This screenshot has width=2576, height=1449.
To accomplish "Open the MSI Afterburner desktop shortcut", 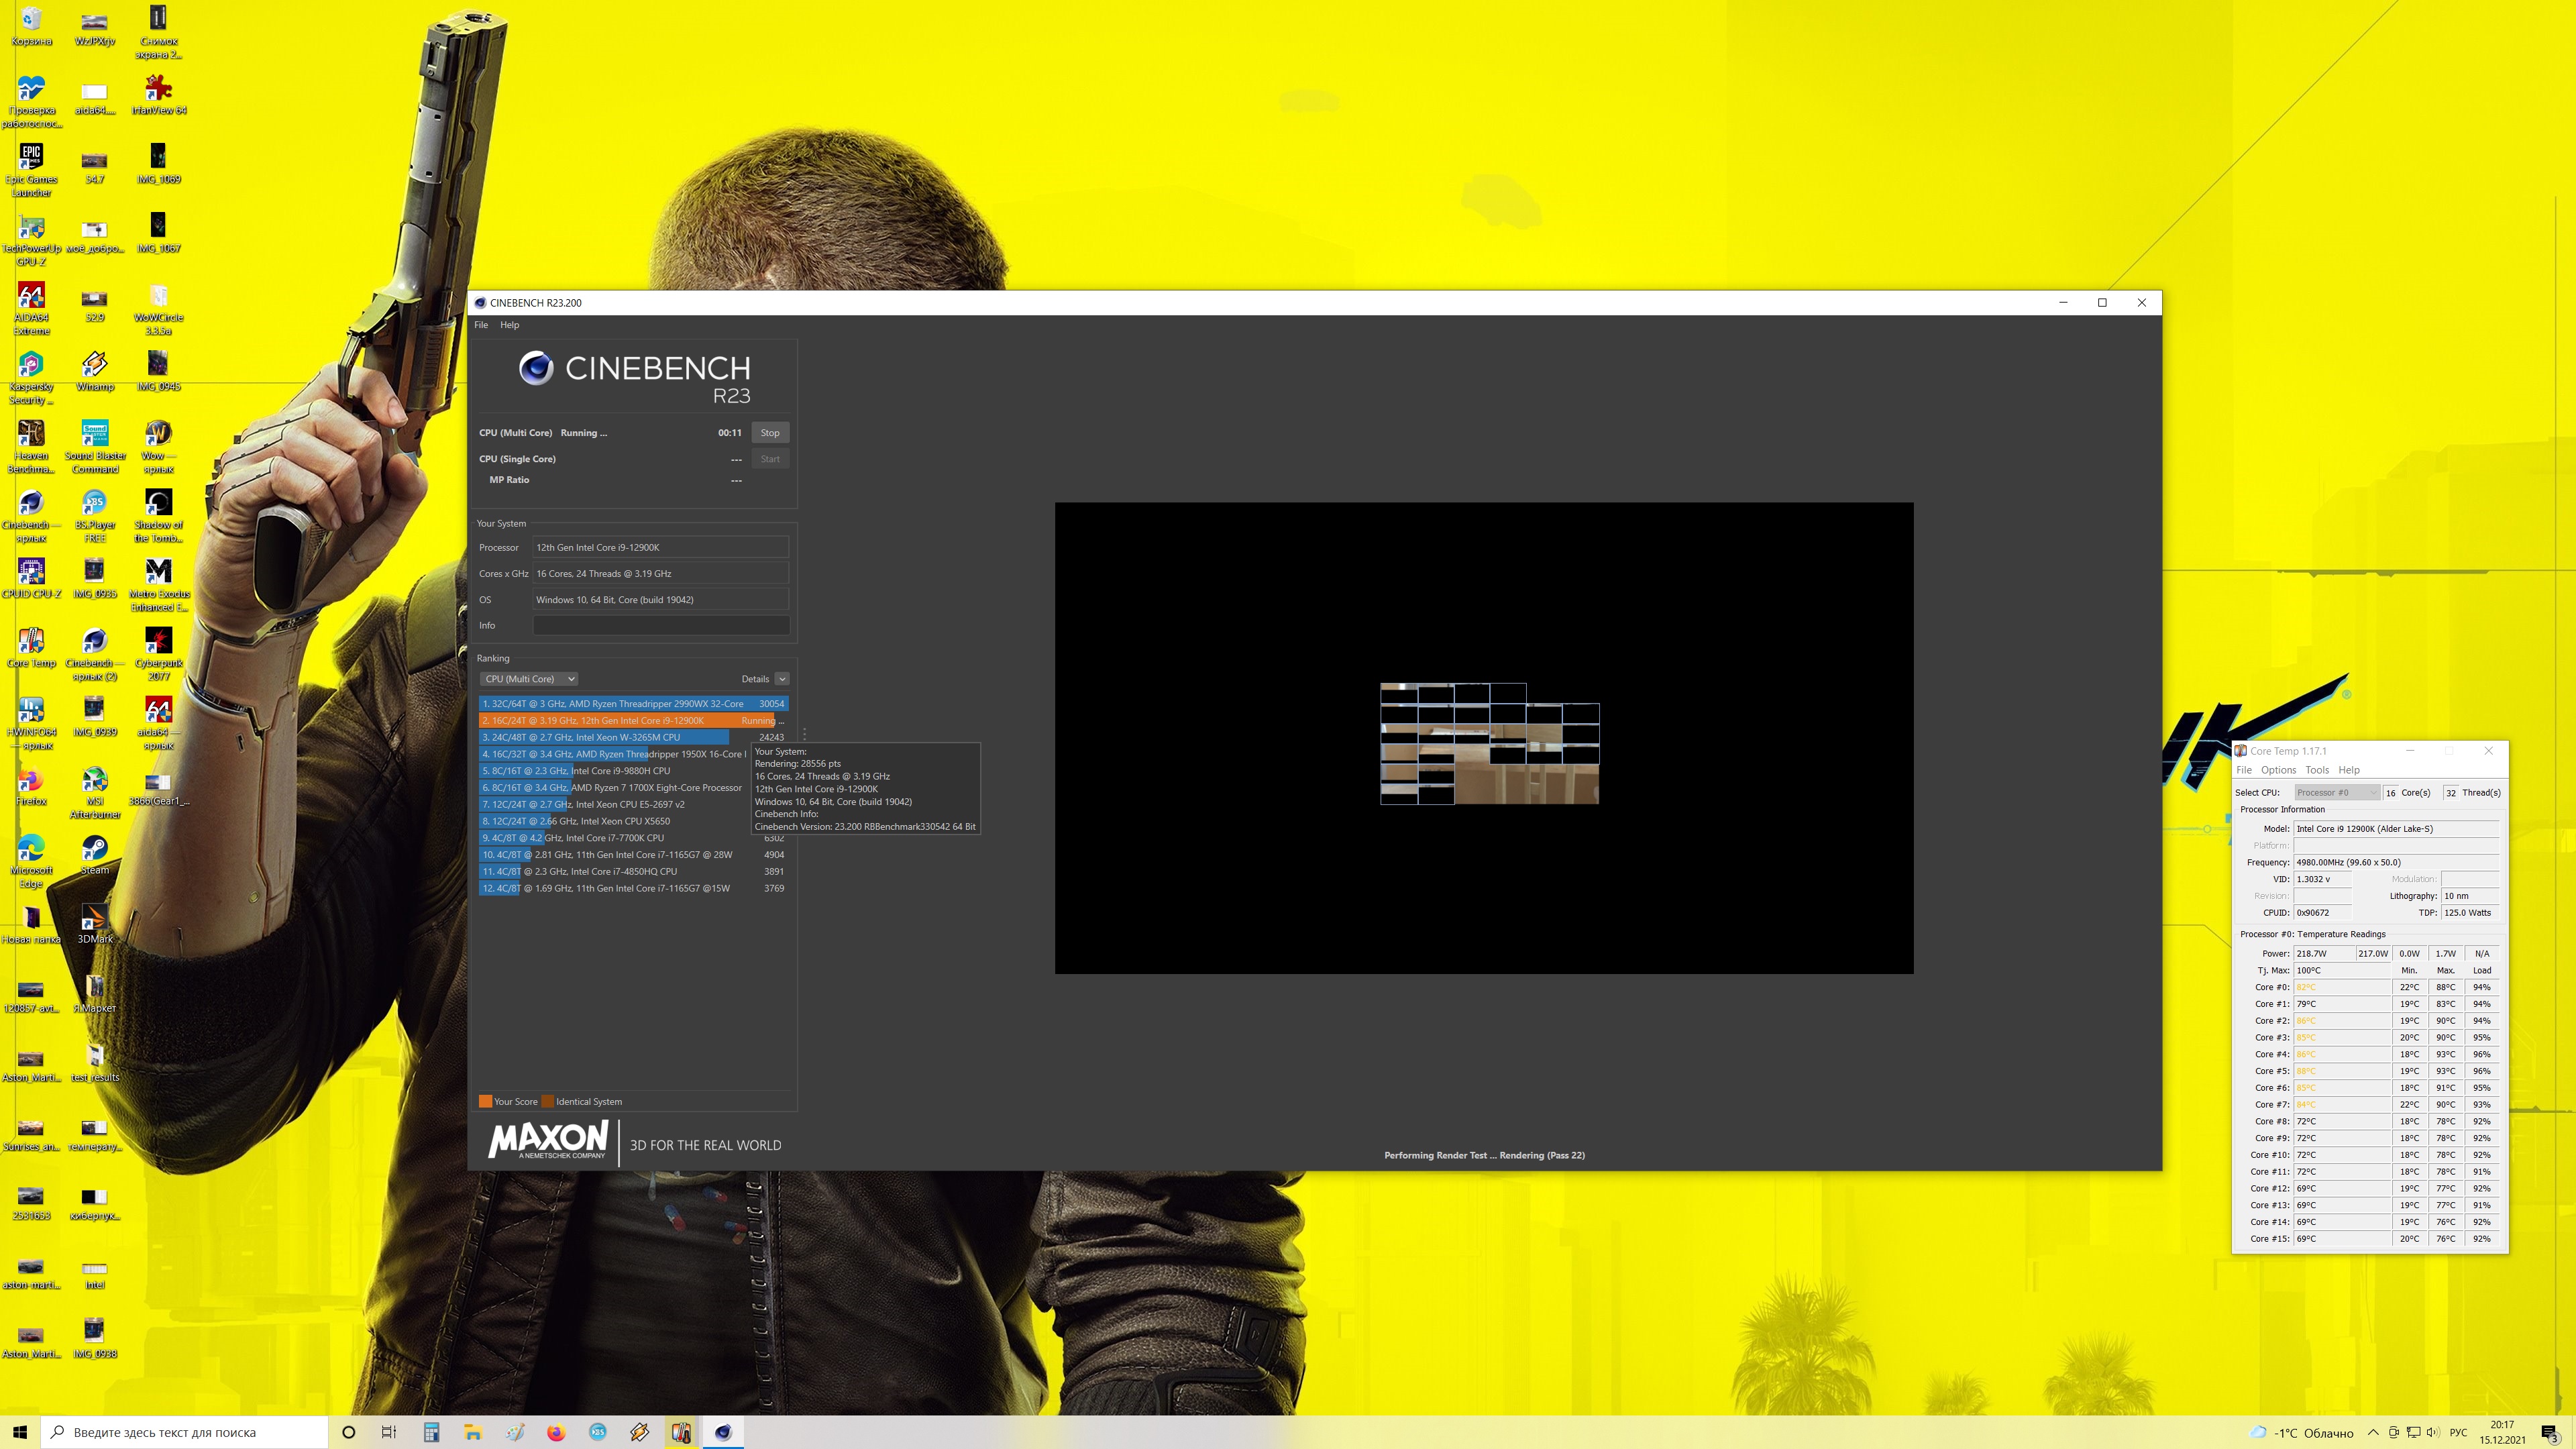I will [95, 780].
